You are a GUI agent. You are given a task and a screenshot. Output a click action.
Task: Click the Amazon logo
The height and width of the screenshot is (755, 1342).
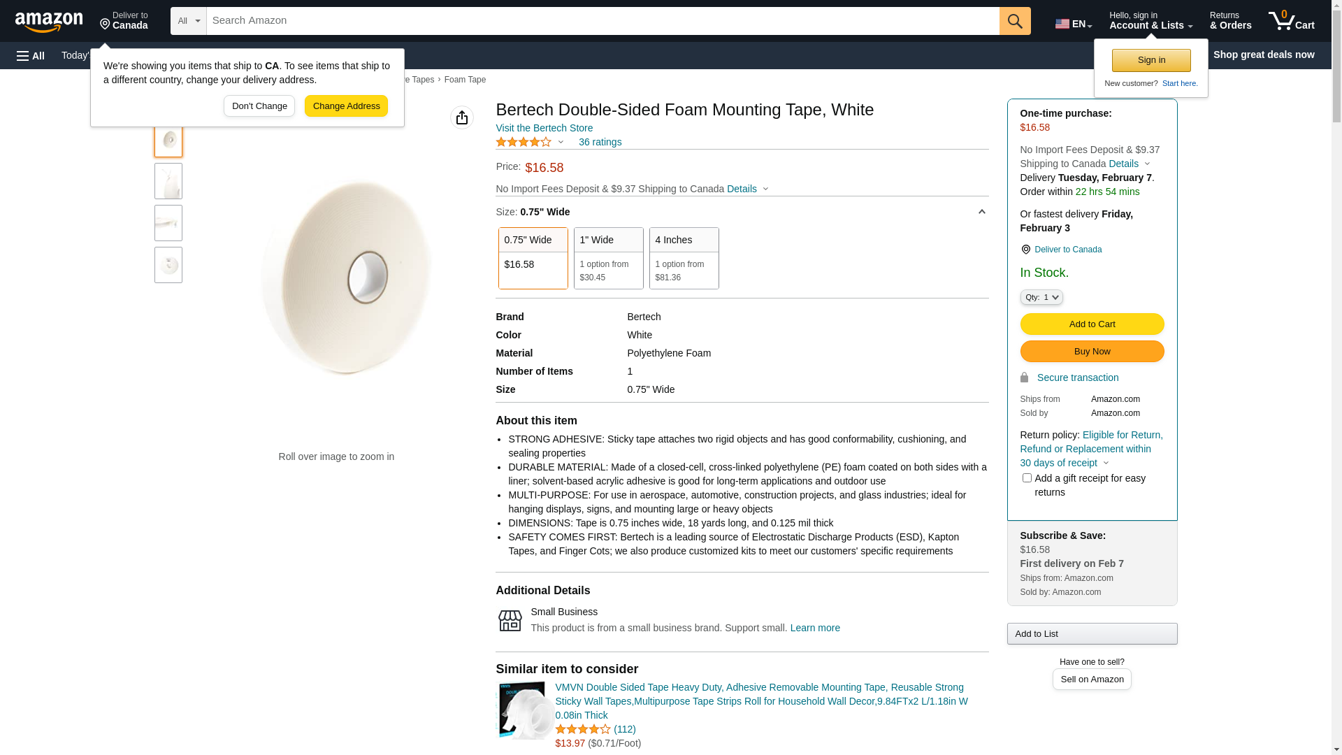click(49, 22)
